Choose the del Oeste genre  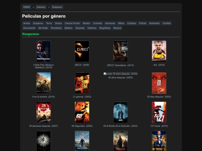[x=43, y=28]
